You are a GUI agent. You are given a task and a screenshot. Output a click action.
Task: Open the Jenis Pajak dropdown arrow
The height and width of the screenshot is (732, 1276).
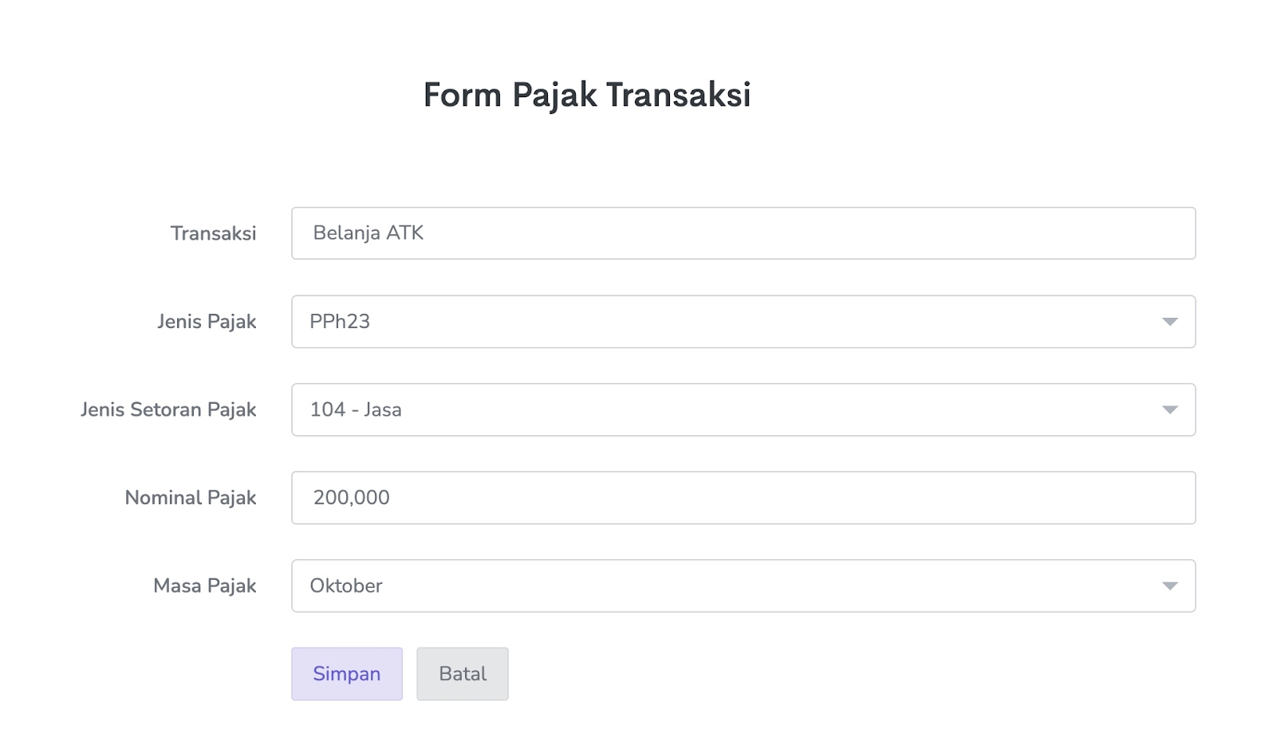[1169, 322]
